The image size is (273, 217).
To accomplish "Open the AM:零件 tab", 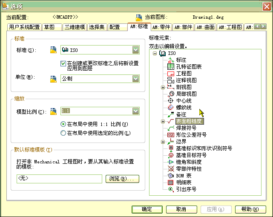I will [x=161, y=27].
